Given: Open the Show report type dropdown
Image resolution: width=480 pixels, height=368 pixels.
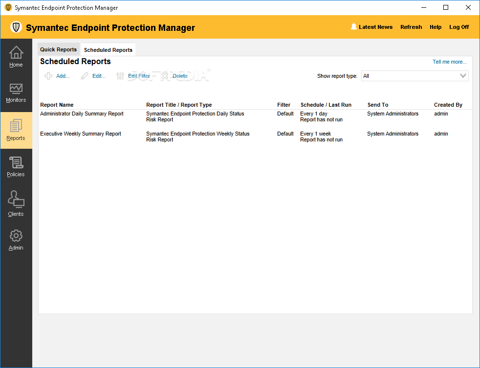Looking at the screenshot, I should pos(462,76).
